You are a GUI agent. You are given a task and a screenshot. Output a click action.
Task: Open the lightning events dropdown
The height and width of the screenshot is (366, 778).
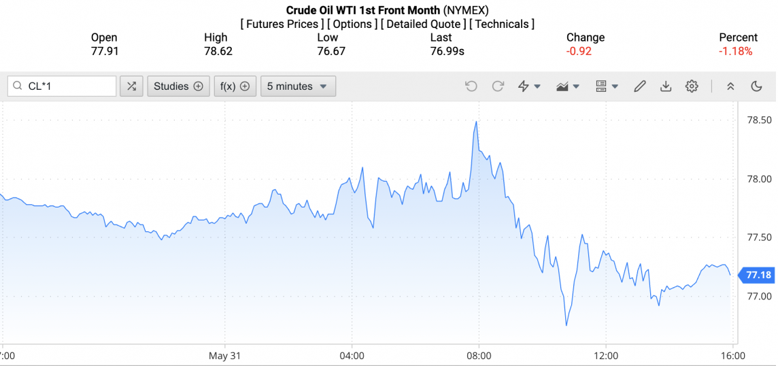pos(529,86)
